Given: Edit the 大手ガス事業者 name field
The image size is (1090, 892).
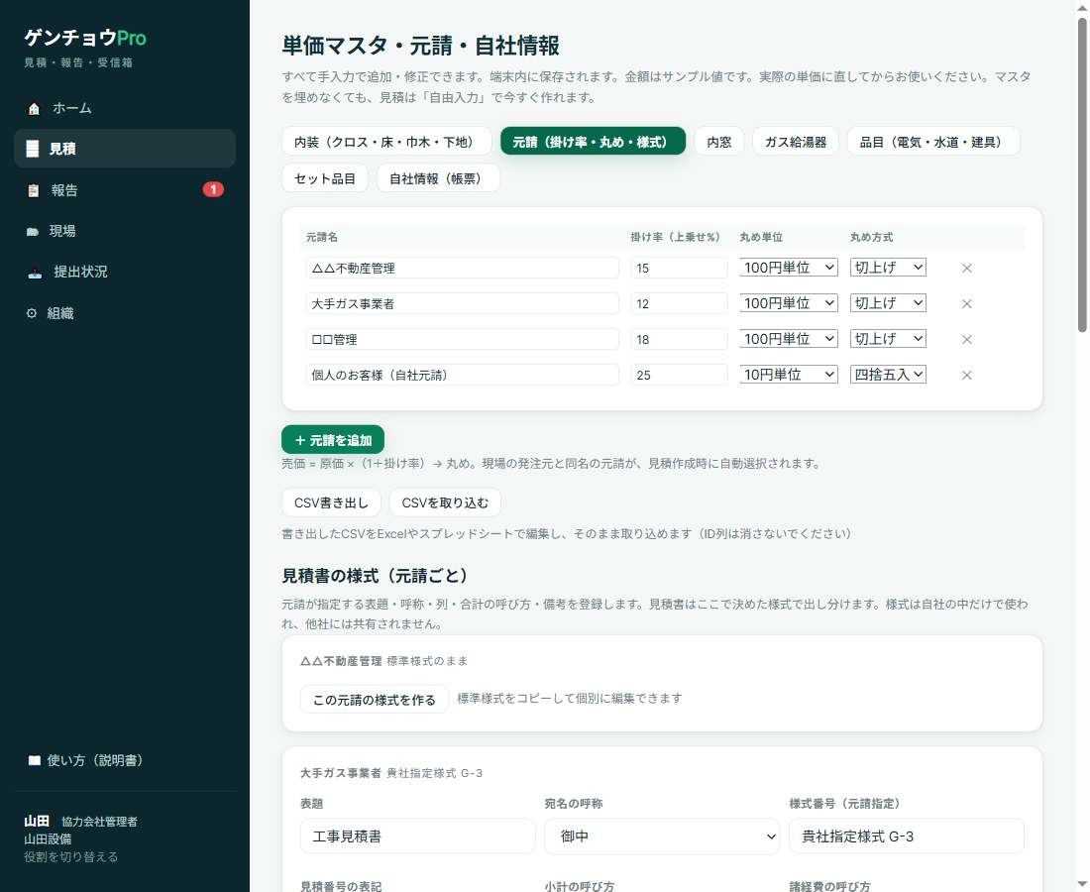Looking at the screenshot, I should click(462, 304).
